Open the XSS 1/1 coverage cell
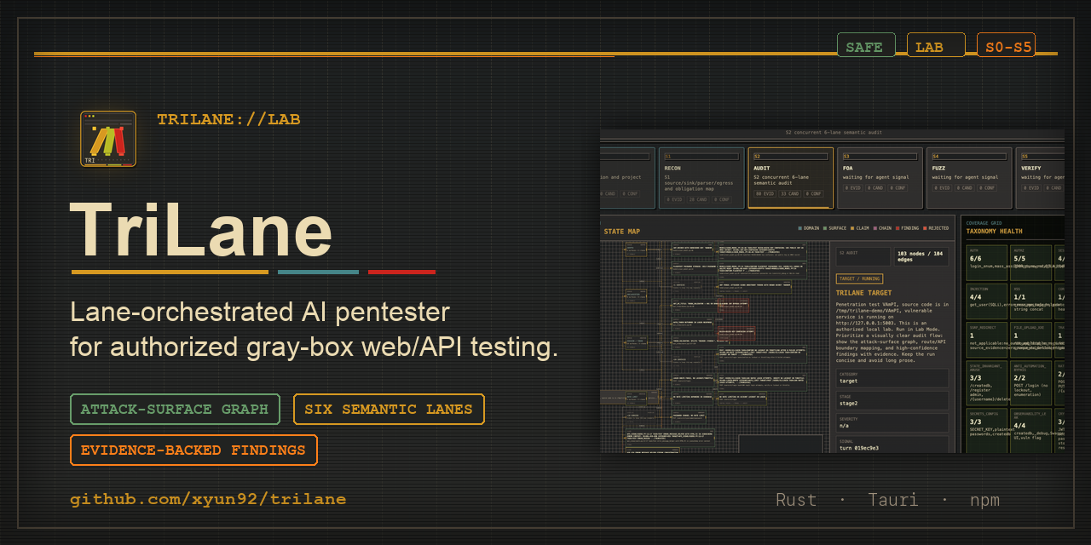 coord(1030,300)
